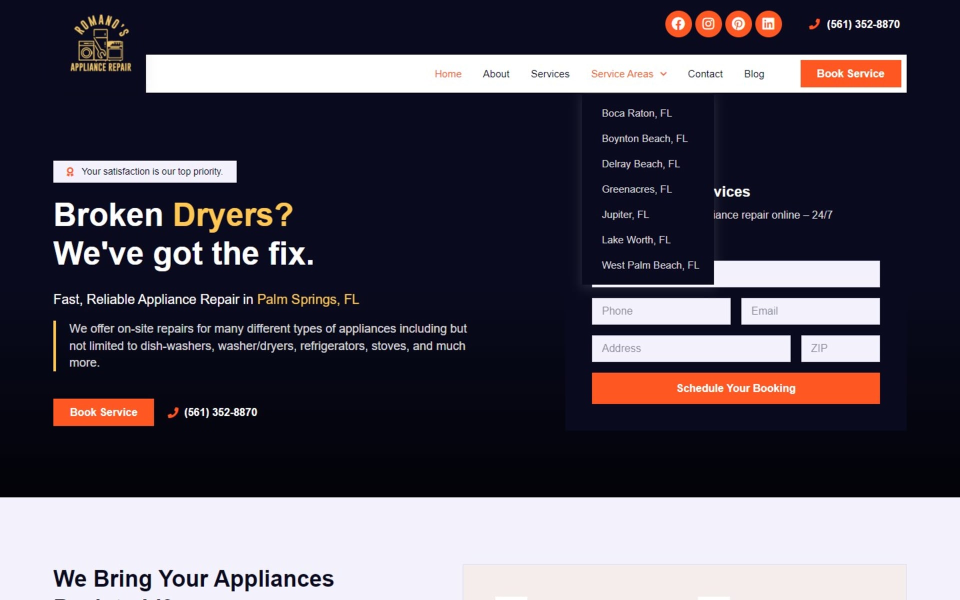Click the ZIP input field

tap(840, 348)
